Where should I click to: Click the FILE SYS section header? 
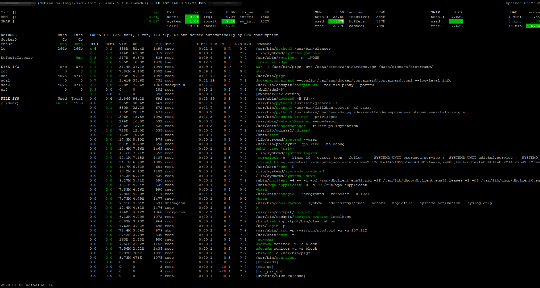[10, 99]
